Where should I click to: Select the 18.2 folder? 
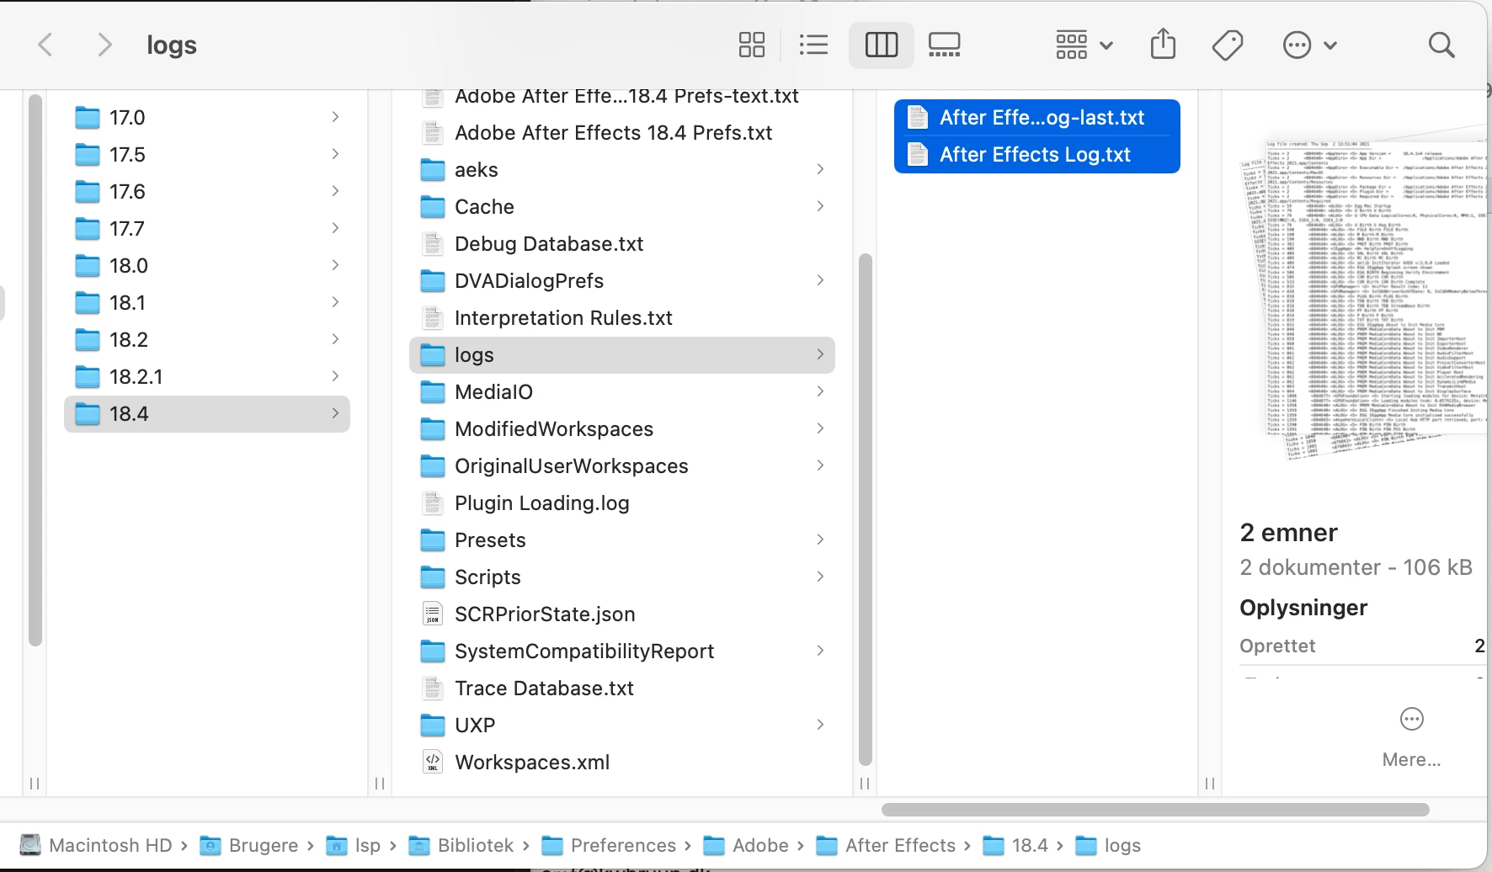coord(207,340)
